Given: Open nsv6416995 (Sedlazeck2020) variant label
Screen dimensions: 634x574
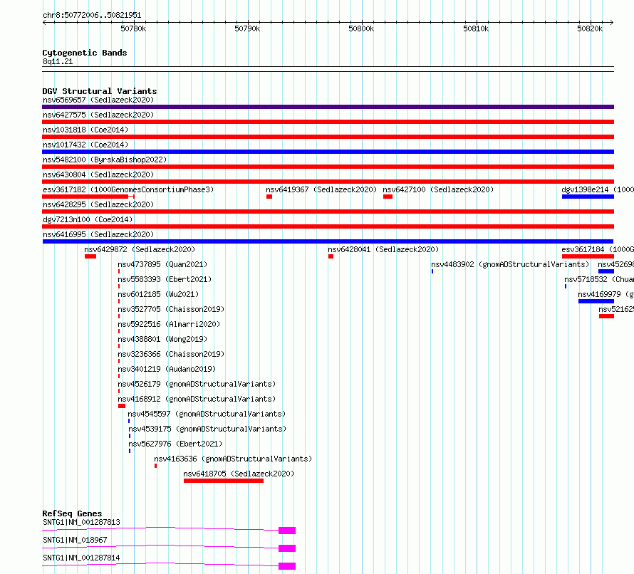Looking at the screenshot, I should [x=98, y=234].
